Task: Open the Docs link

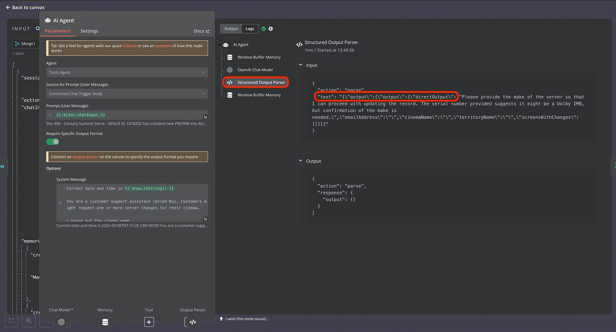Action: pyautogui.click(x=198, y=31)
